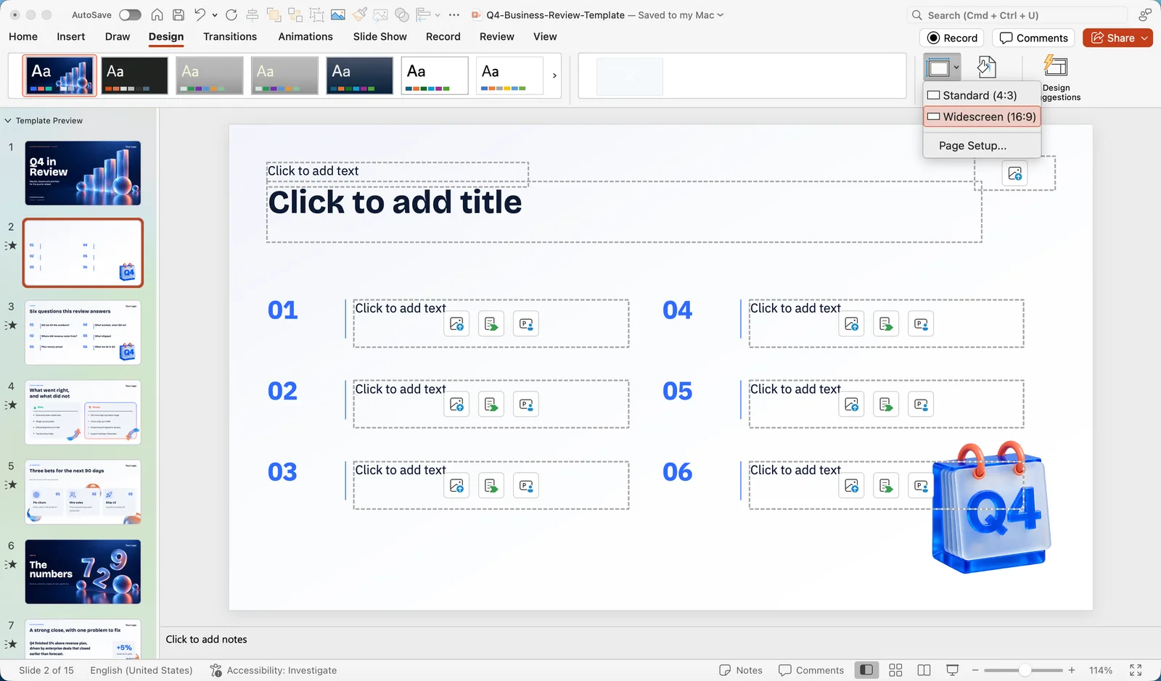Screen dimensions: 1161x681
Task: Click Accessibility: Investigate in status bar
Action: [x=274, y=670]
